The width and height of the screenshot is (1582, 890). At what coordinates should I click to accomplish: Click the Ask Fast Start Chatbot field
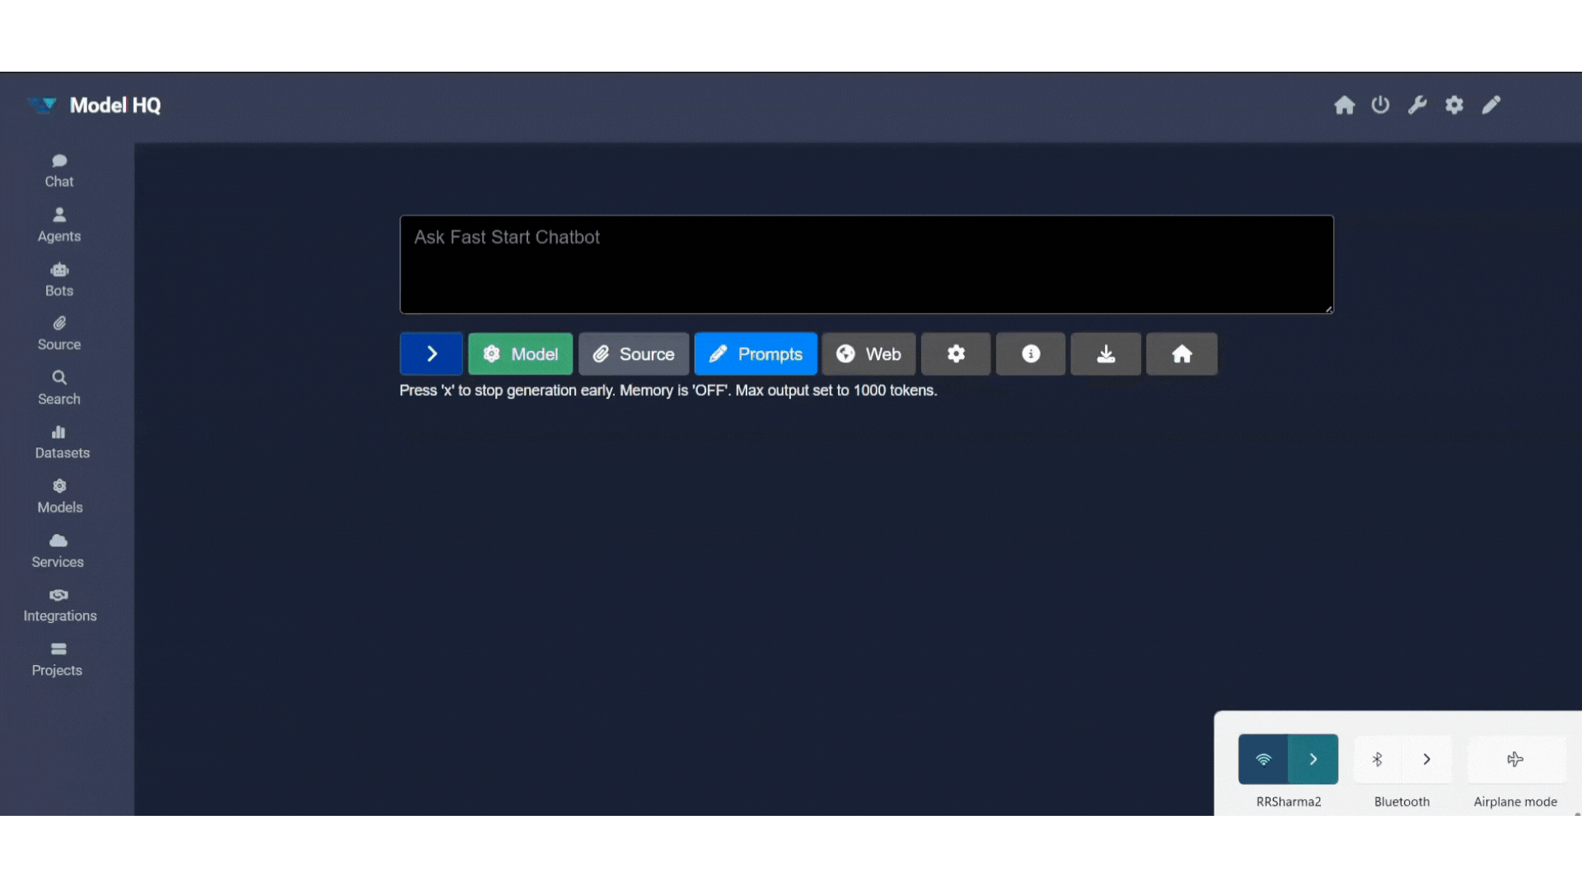(x=866, y=264)
